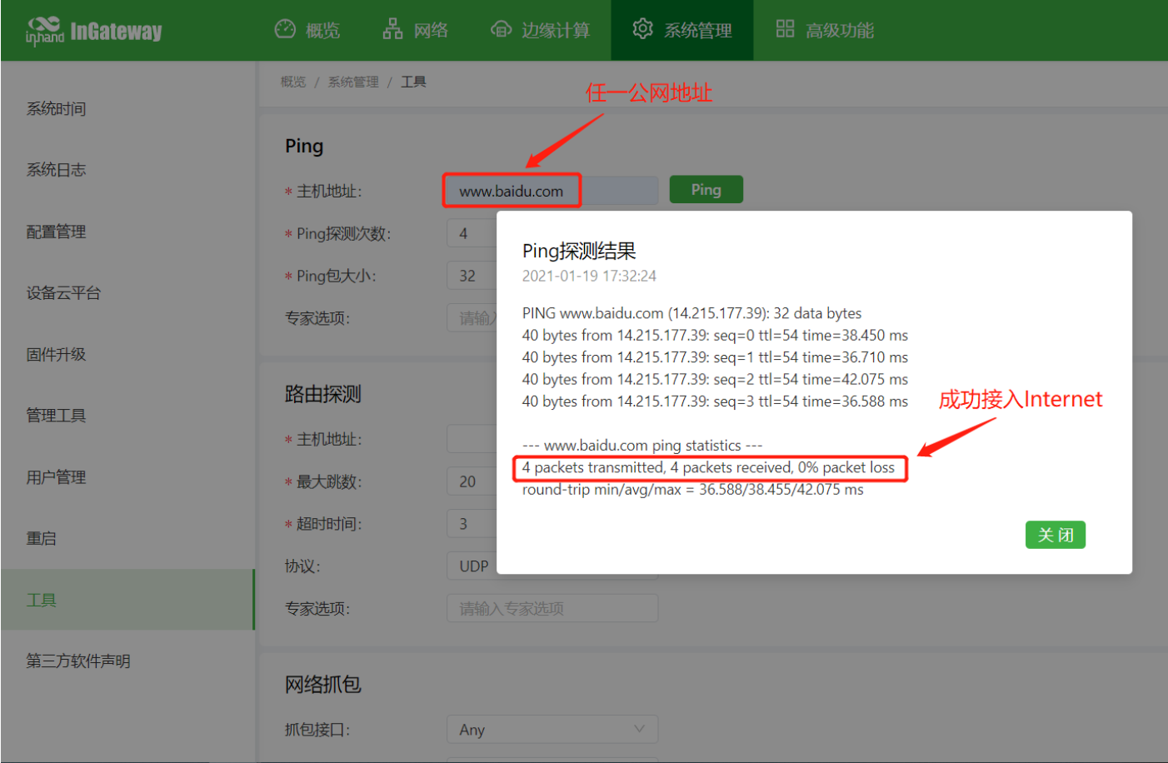Select the 系统管理 tab
This screenshot has height=763, width=1168.
point(682,30)
